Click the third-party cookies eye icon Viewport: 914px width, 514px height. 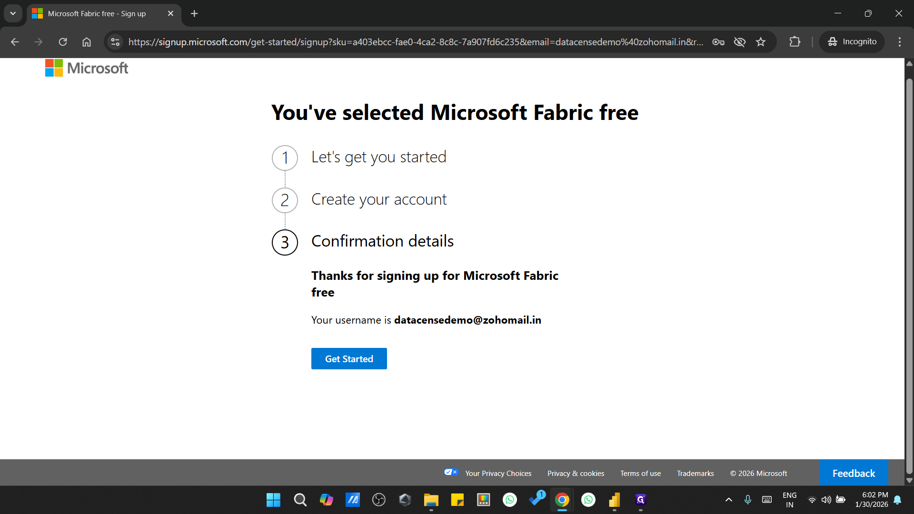(x=739, y=42)
